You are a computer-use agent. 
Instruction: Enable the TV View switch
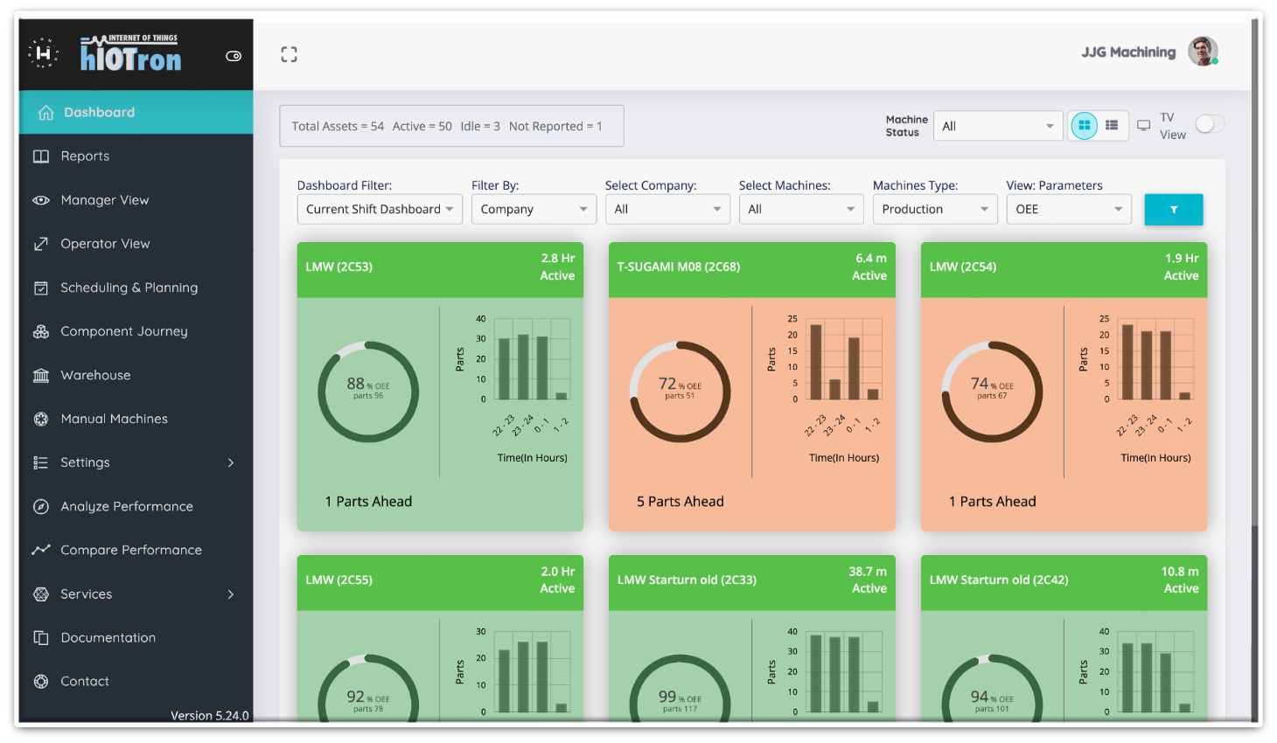[1210, 124]
